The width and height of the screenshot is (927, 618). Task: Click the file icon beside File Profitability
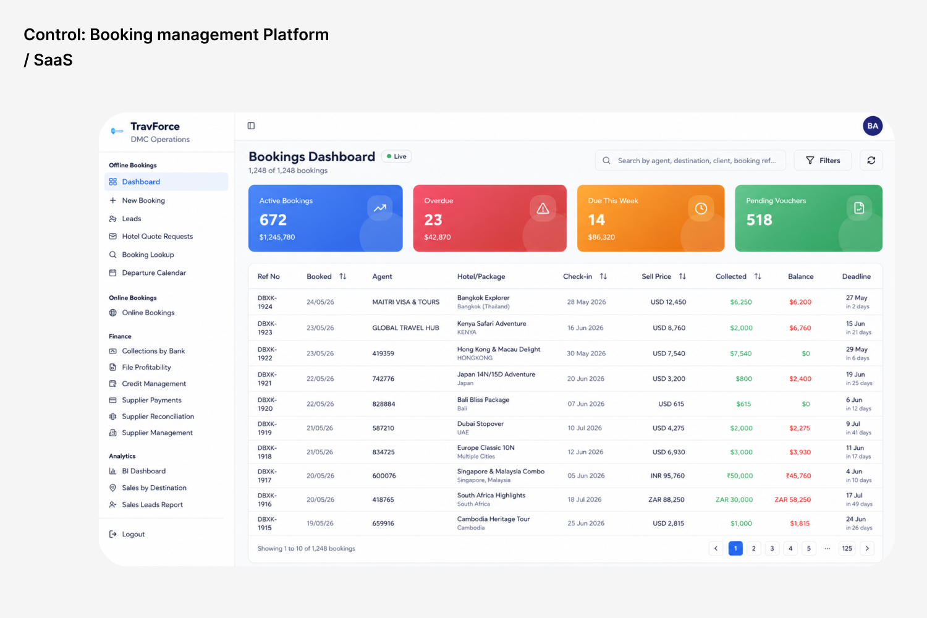113,367
